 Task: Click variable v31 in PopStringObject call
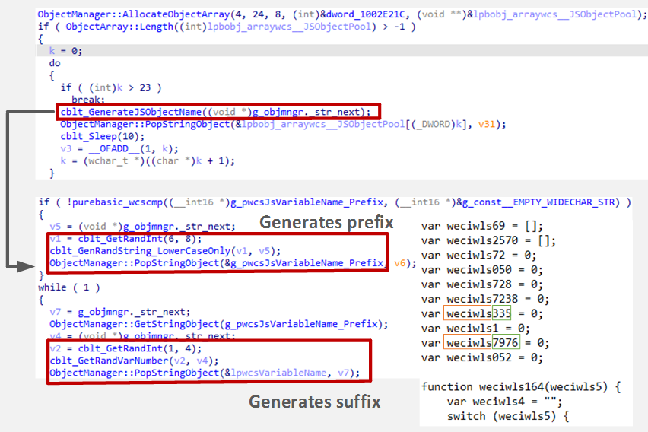(487, 125)
